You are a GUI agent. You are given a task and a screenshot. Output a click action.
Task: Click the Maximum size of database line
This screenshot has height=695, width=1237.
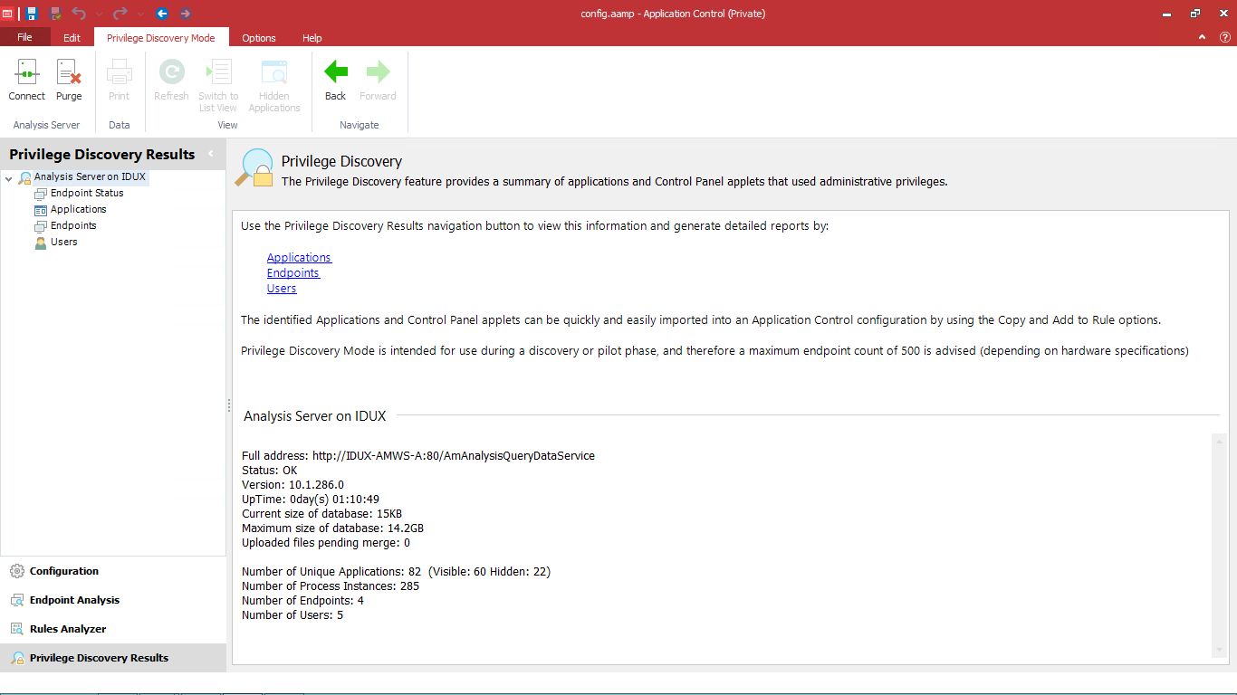332,528
